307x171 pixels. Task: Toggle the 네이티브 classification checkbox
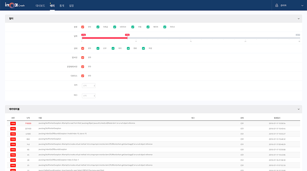tap(115, 27)
